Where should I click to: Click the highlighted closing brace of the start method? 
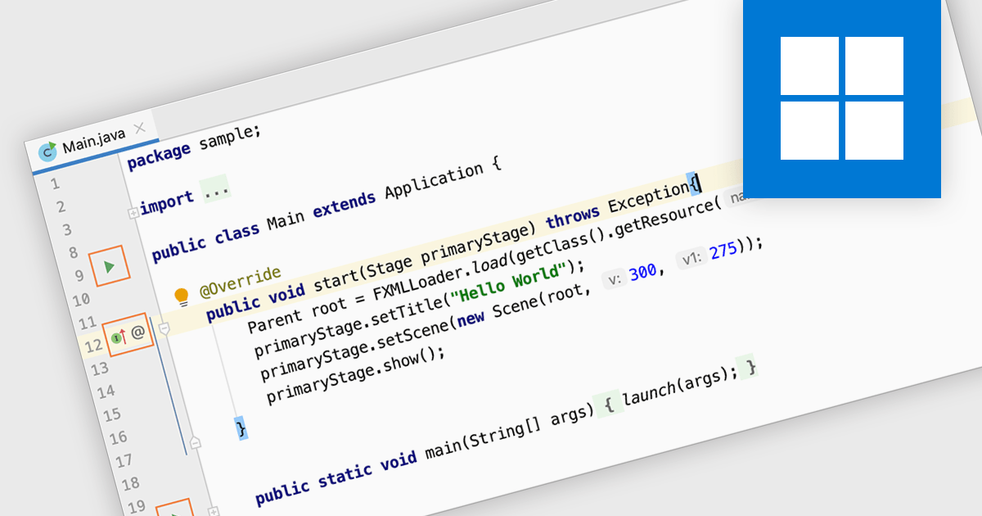click(241, 428)
